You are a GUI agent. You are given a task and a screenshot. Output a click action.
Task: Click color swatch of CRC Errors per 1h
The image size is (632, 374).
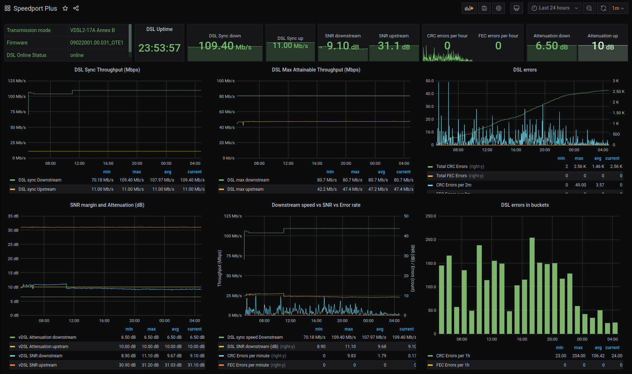(x=430, y=356)
